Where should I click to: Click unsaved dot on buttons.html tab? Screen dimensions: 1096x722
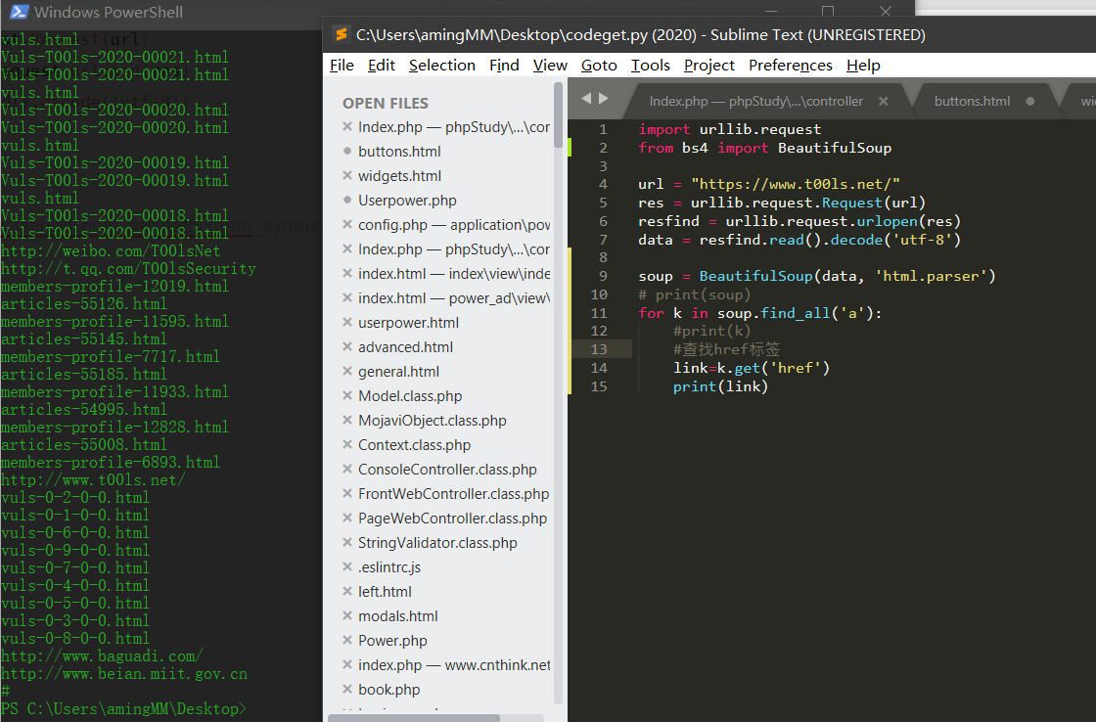point(1030,102)
